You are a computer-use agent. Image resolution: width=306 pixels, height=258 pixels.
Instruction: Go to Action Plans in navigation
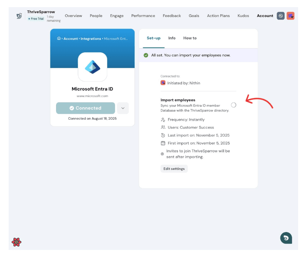(218, 16)
